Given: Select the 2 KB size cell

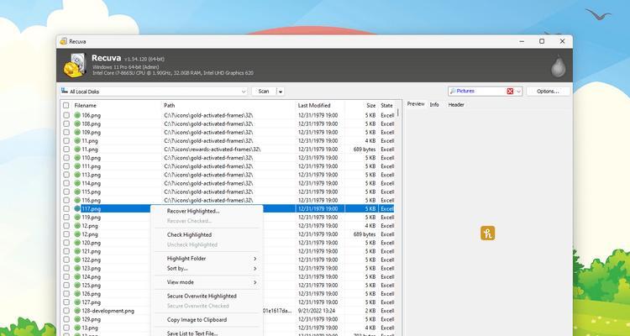Looking at the screenshot, I should 370,311.
